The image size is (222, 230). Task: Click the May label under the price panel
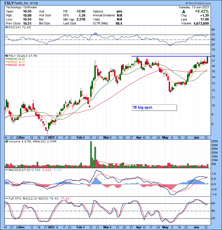pyautogui.click(x=165, y=138)
